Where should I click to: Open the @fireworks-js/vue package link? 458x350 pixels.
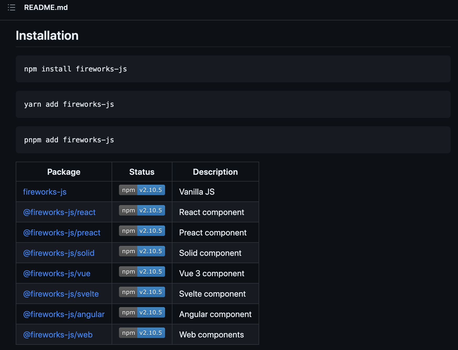click(57, 273)
